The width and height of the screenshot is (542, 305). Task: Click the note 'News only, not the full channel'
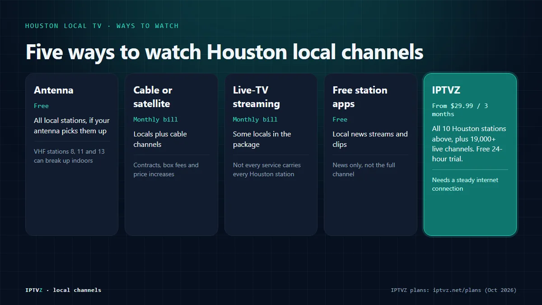click(364, 169)
